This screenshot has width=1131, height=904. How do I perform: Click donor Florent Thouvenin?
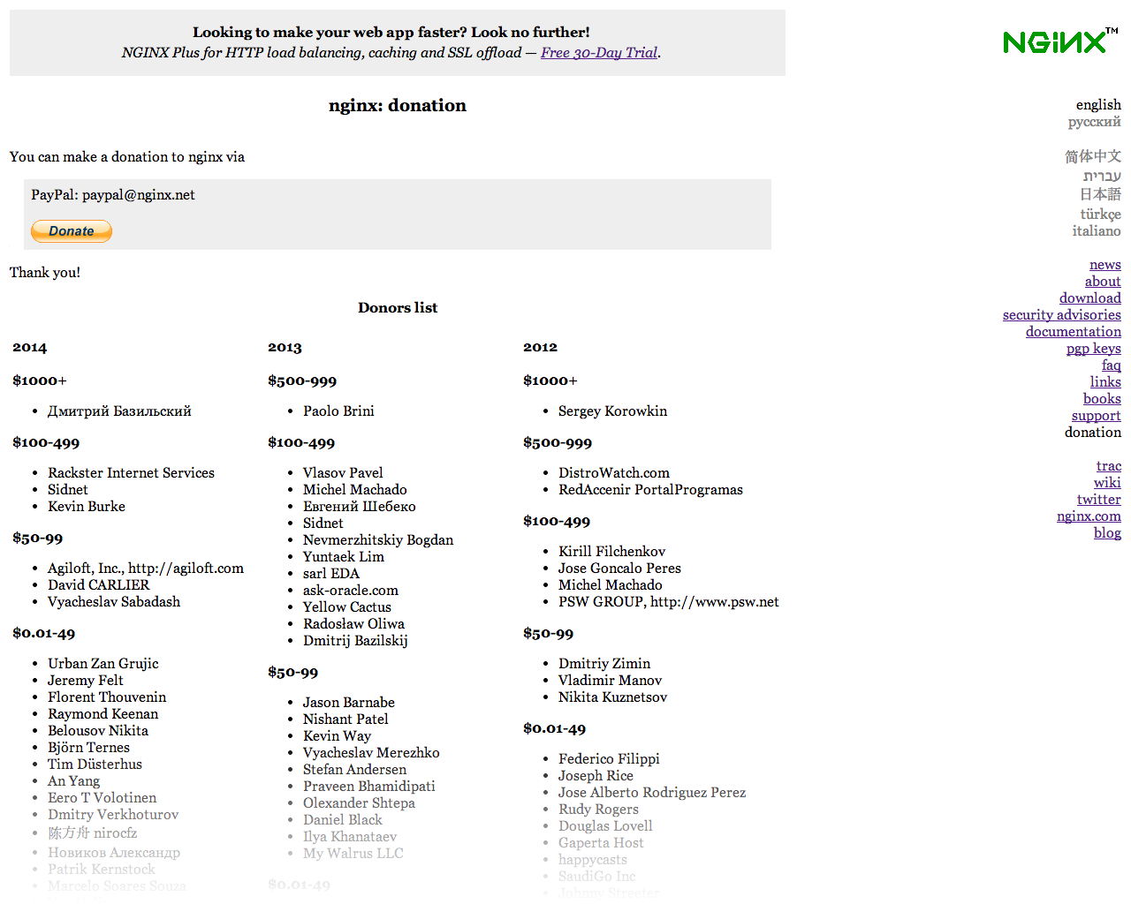(107, 697)
